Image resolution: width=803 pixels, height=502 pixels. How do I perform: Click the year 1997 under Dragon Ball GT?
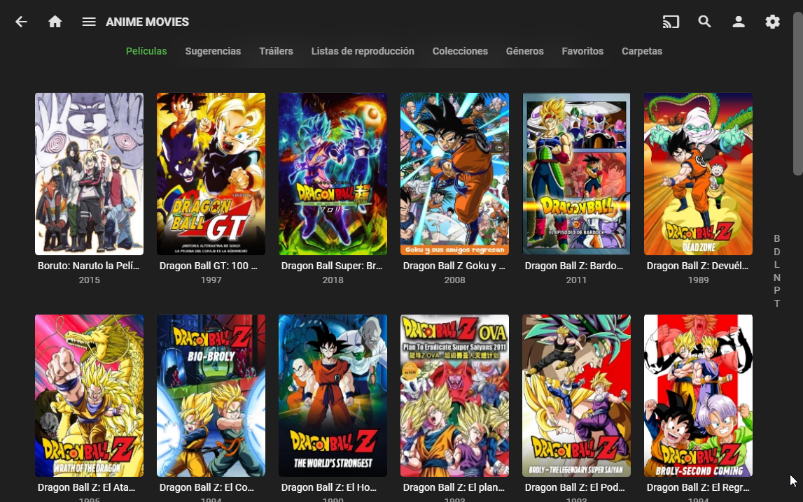(x=211, y=280)
